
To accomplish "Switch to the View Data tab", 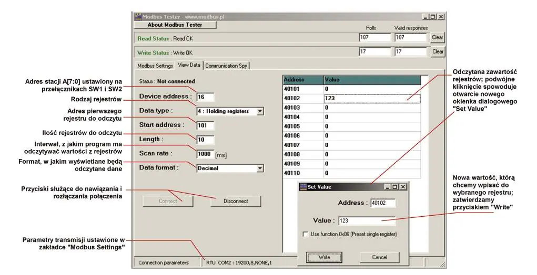I will 189,65.
